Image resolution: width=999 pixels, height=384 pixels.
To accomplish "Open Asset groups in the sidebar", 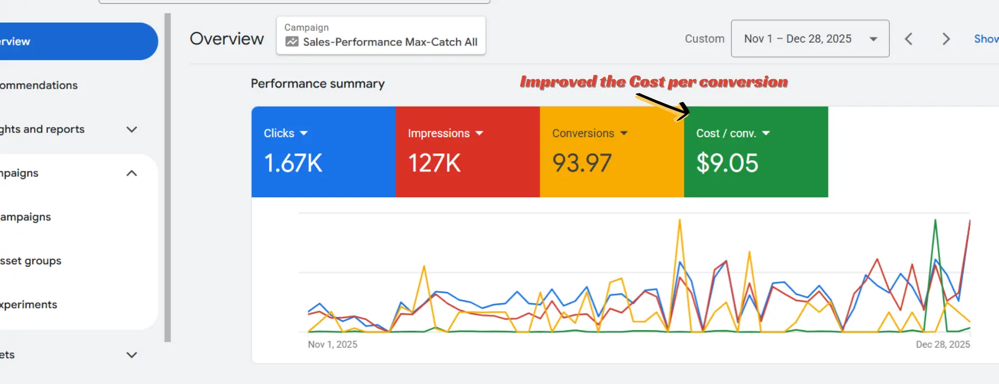I will pyautogui.click(x=31, y=261).
